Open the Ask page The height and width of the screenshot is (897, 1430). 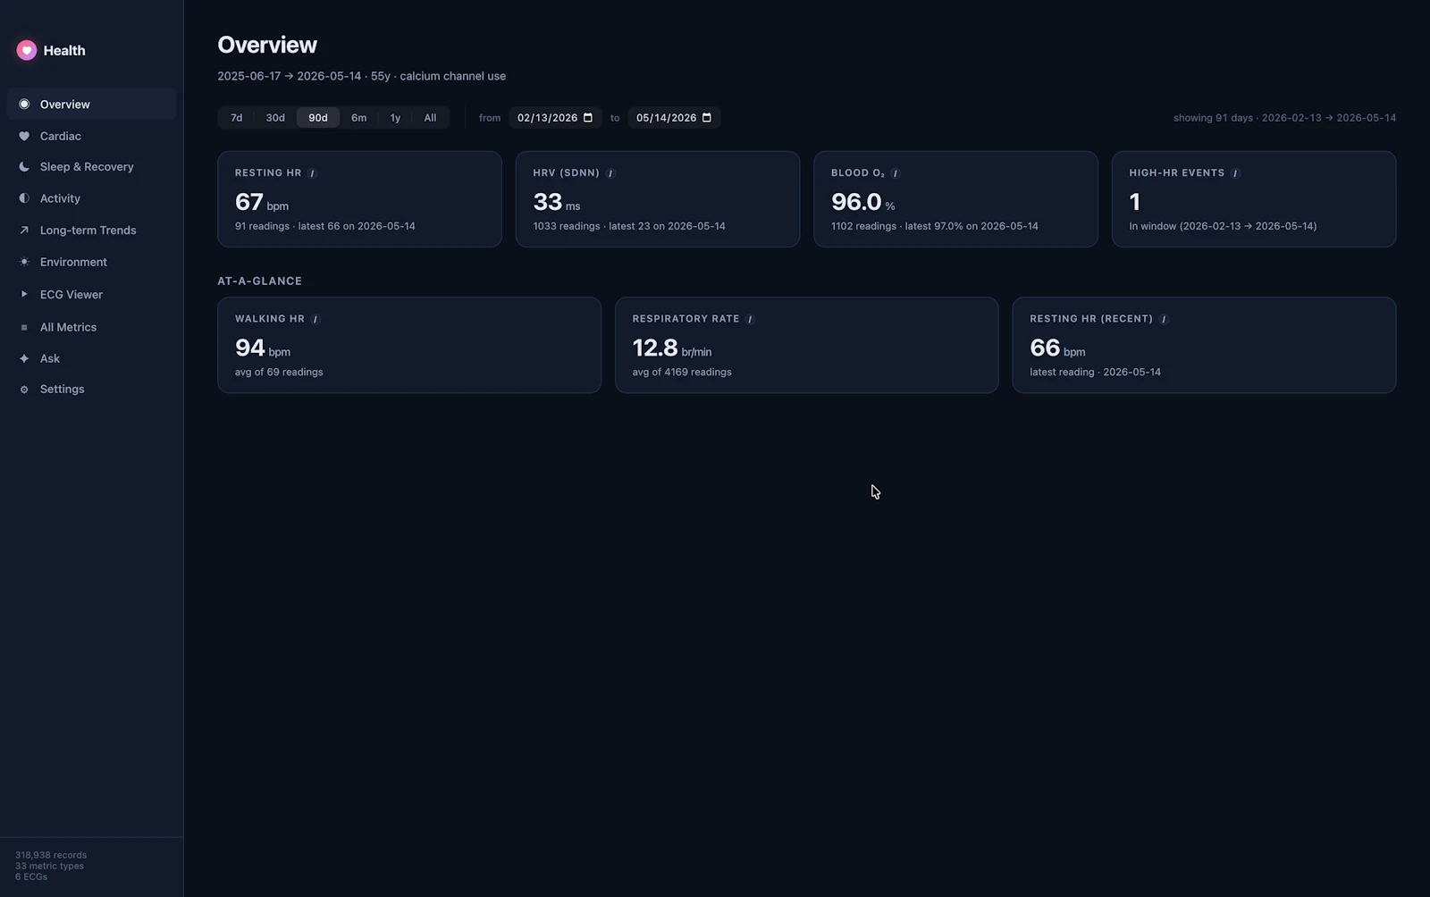coord(91,358)
